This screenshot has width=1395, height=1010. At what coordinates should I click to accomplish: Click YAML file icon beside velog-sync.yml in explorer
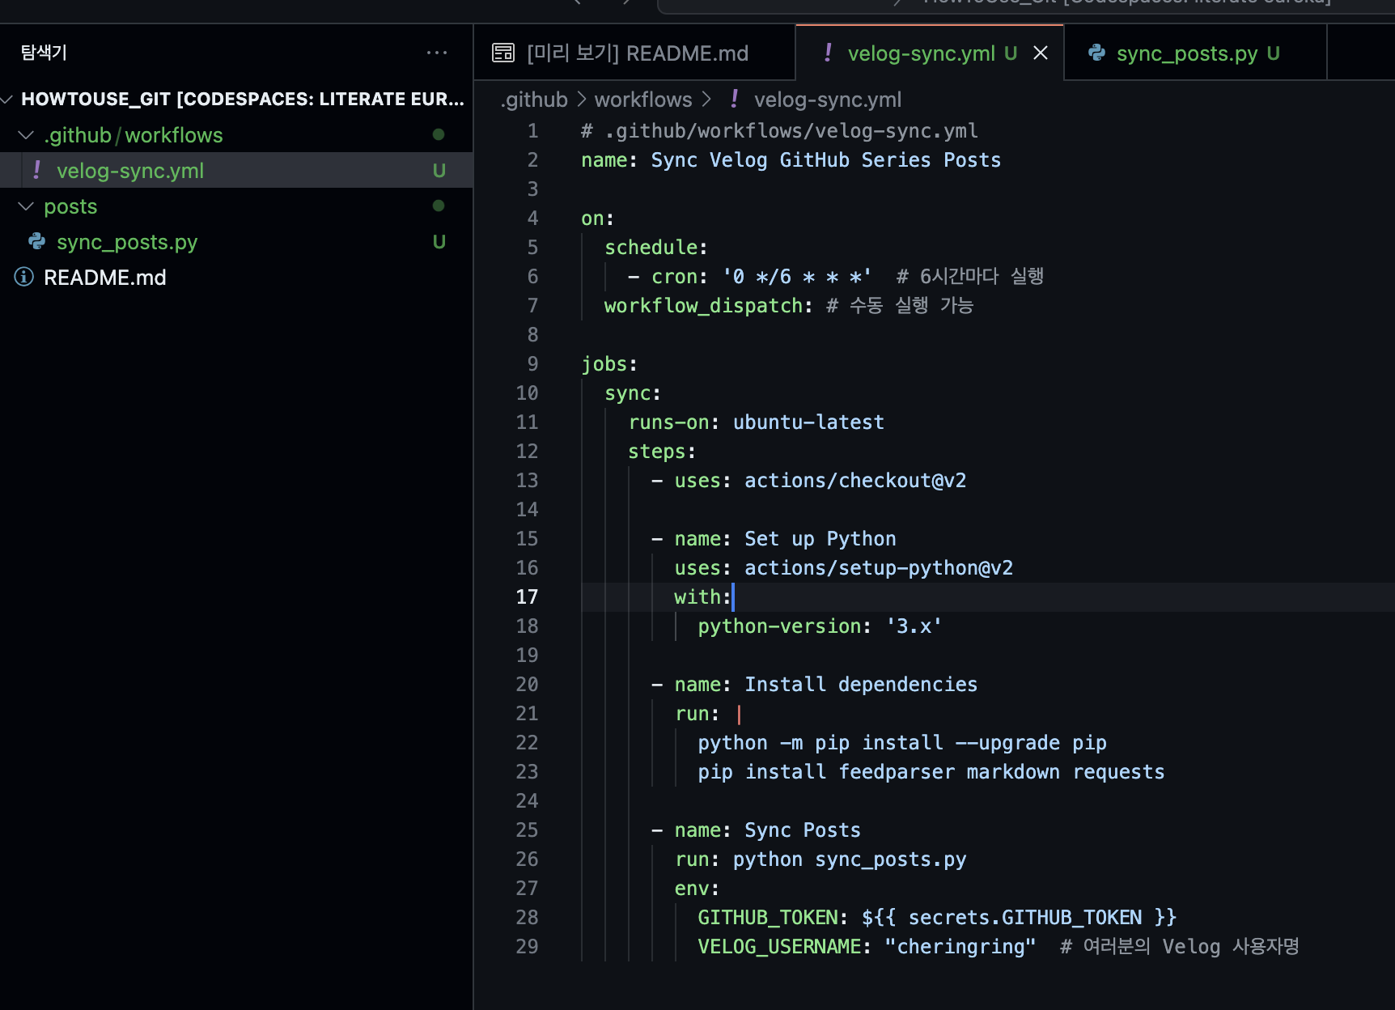pyautogui.click(x=36, y=170)
